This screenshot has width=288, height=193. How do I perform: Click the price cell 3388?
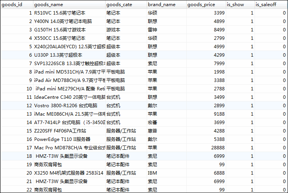(x=206, y=80)
